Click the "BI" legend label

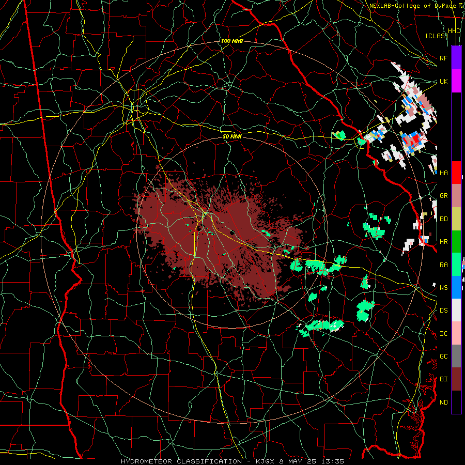(443, 379)
